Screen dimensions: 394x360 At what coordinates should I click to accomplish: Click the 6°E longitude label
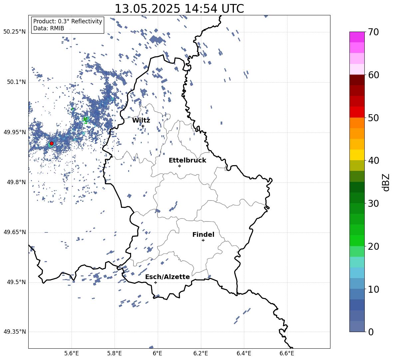pyautogui.click(x=157, y=353)
